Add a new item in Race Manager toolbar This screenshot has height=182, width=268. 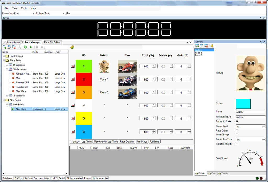click(5, 47)
